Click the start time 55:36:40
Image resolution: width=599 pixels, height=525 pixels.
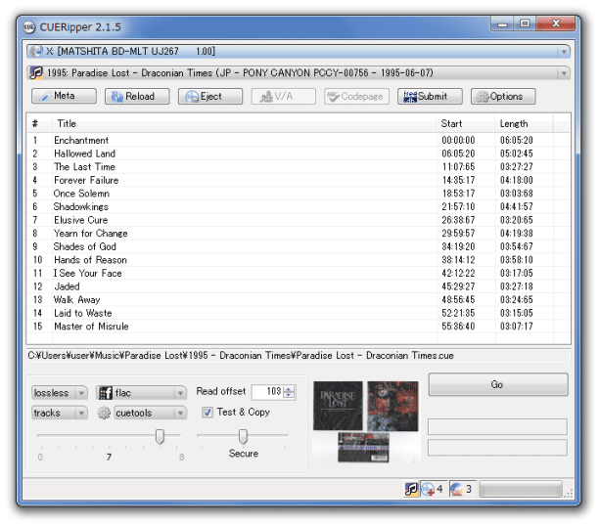(x=458, y=327)
